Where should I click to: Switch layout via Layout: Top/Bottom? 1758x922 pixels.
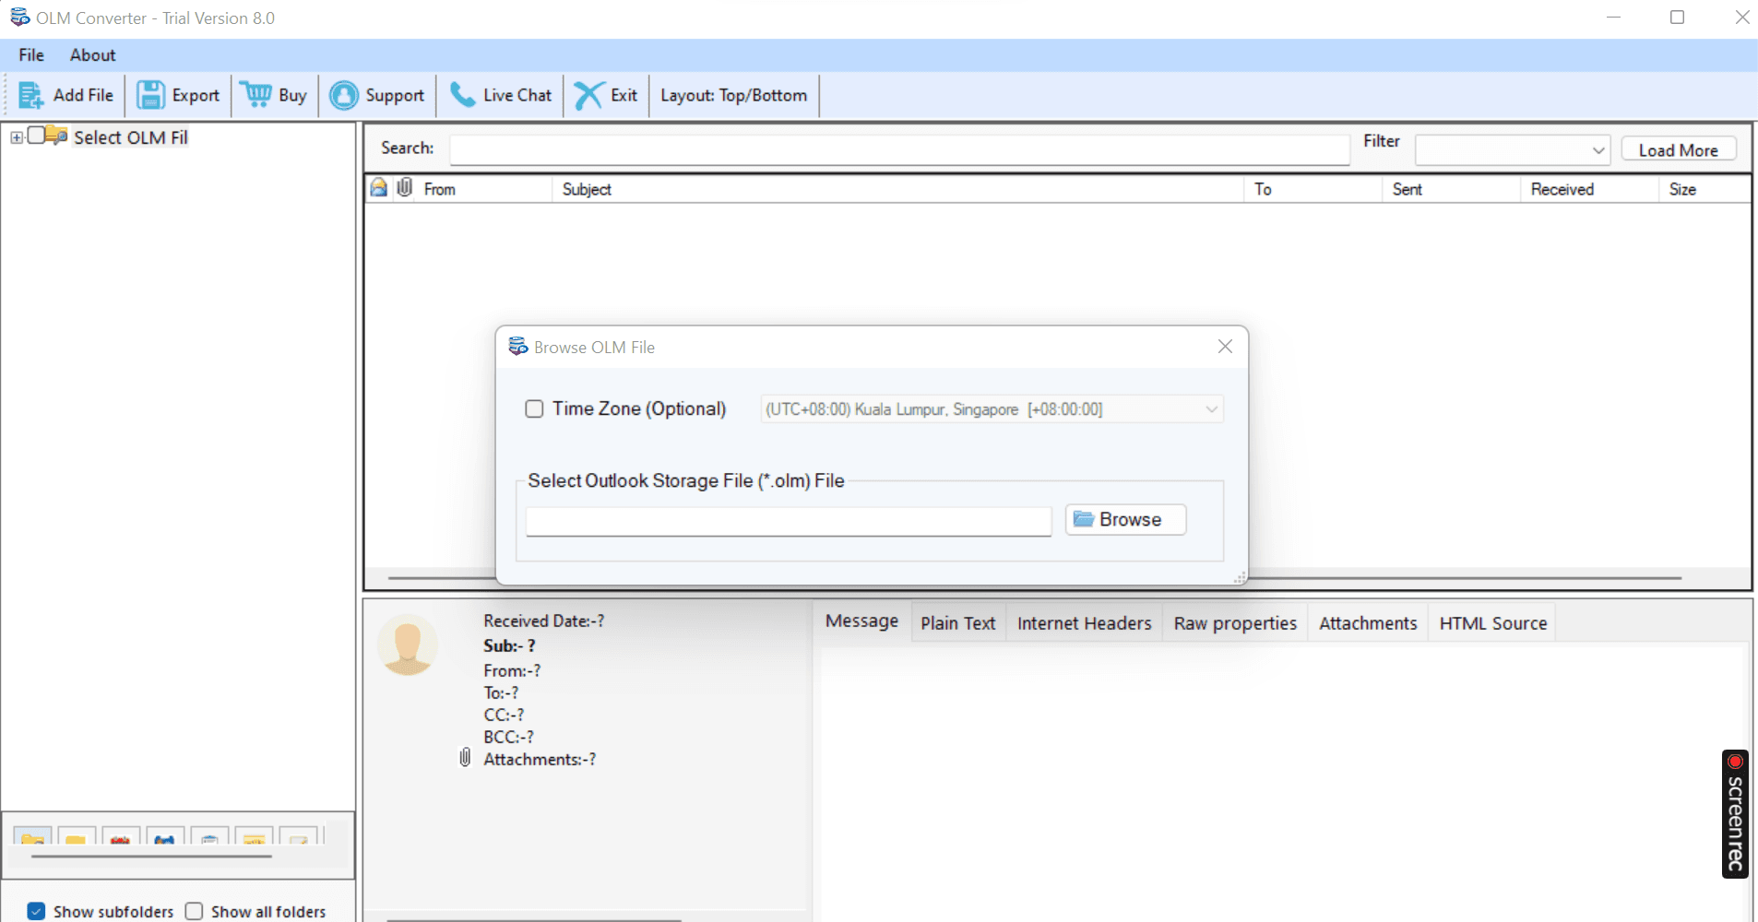[x=733, y=95]
